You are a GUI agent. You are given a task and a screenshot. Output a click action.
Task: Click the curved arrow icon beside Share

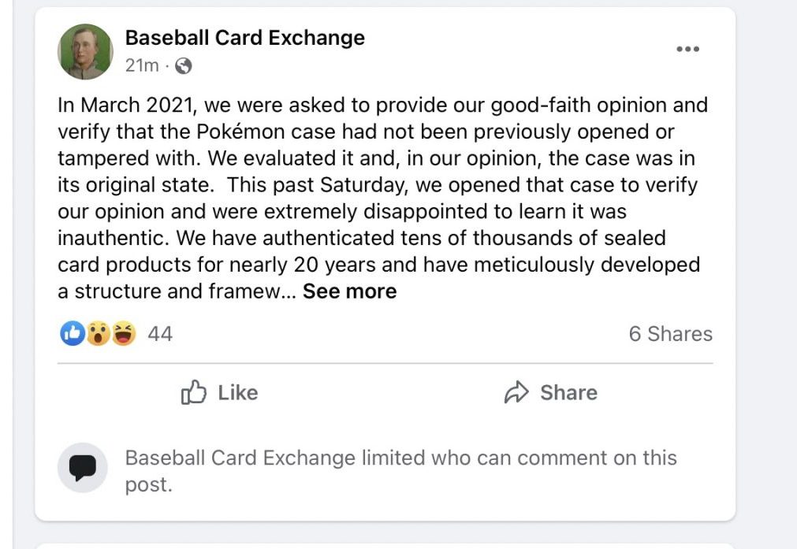tap(516, 392)
